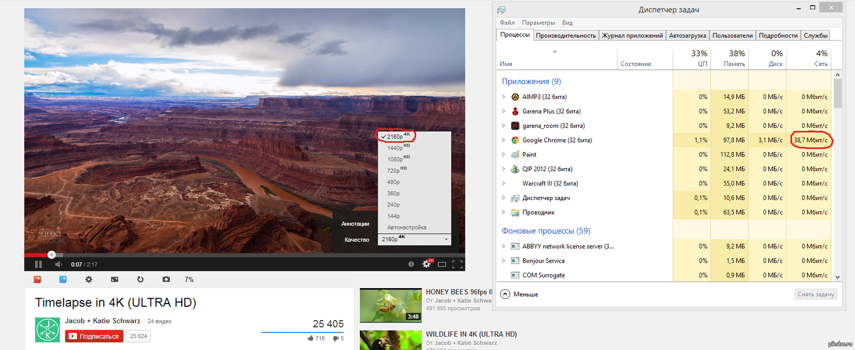Click the blue magic wand icon below player
The image size is (855, 350).
tap(63, 279)
